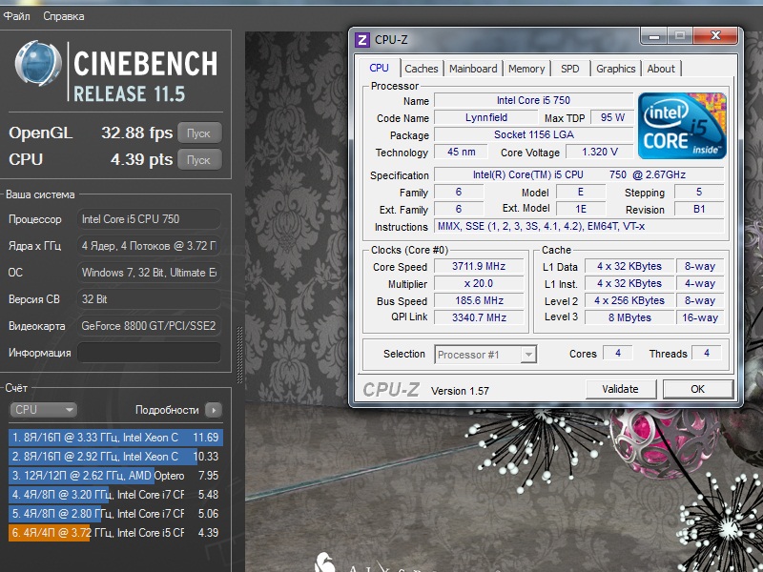Select the CPU tab in CPU-Z

click(x=379, y=68)
